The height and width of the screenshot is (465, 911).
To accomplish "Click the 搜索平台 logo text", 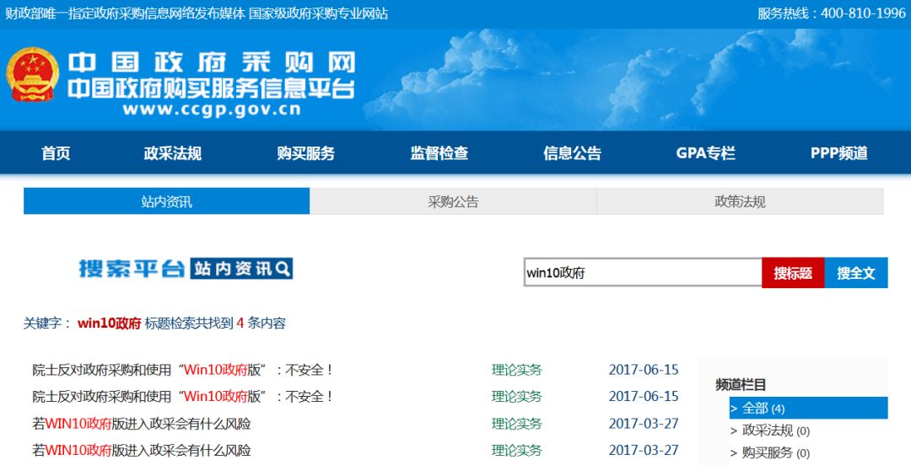I will pyautogui.click(x=132, y=269).
